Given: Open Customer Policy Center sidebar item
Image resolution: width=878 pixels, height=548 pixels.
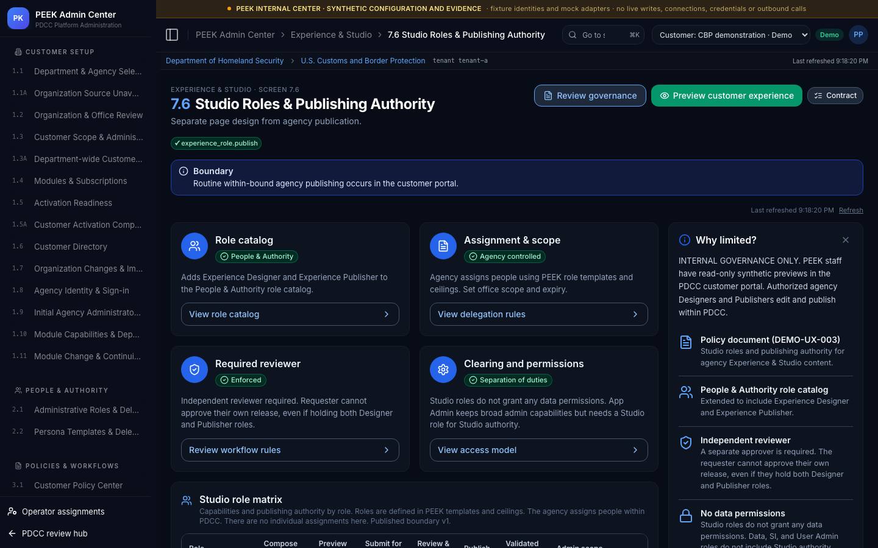Looking at the screenshot, I should [x=78, y=485].
